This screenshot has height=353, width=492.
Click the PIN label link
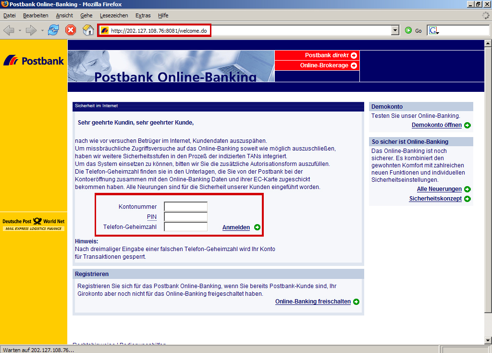coord(151,217)
